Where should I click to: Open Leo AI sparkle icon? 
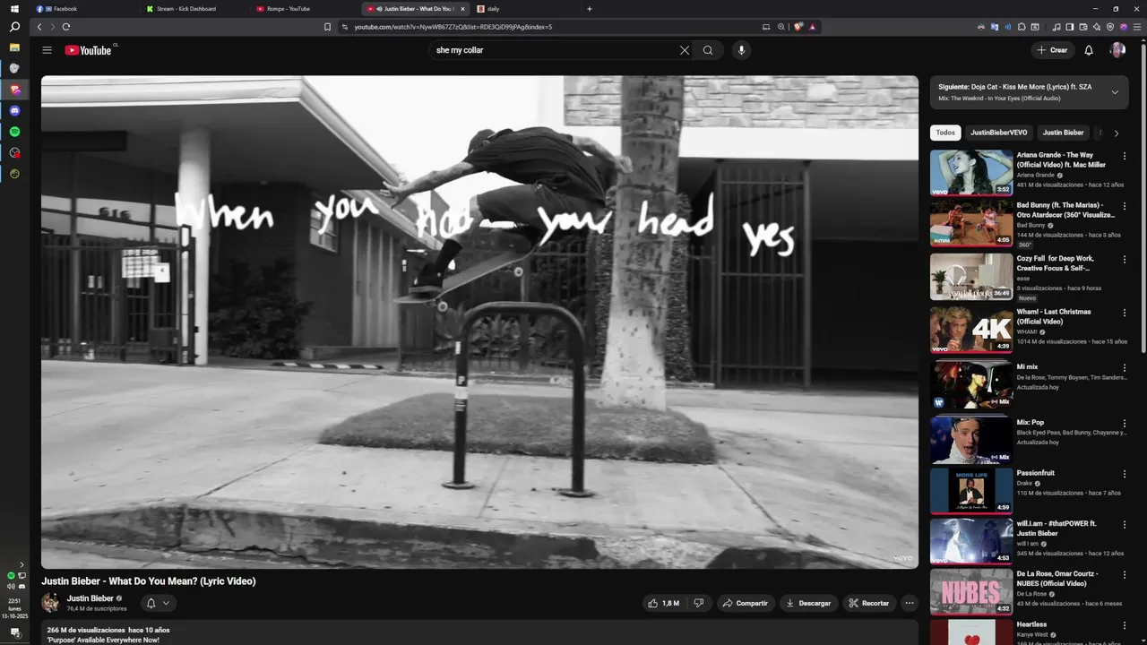(x=1097, y=27)
